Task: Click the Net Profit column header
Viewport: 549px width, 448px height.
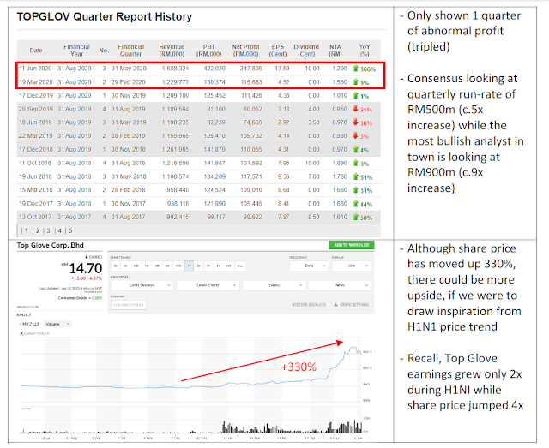Action: click(246, 51)
